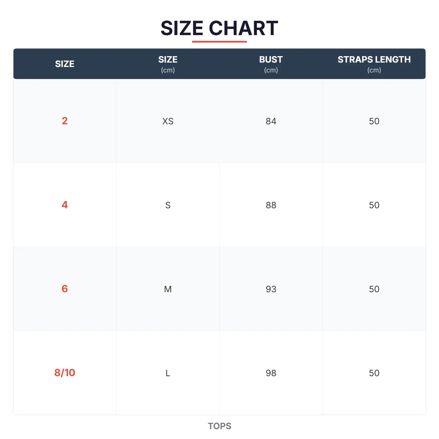Click the STRAPS LENGTH column header
Viewport: 439px width, 439px height.
374,64
